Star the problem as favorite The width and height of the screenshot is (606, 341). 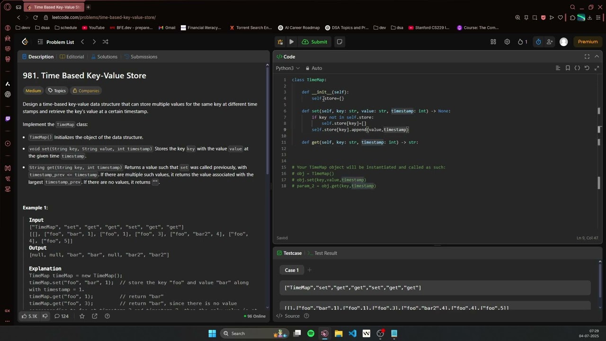[x=82, y=316]
